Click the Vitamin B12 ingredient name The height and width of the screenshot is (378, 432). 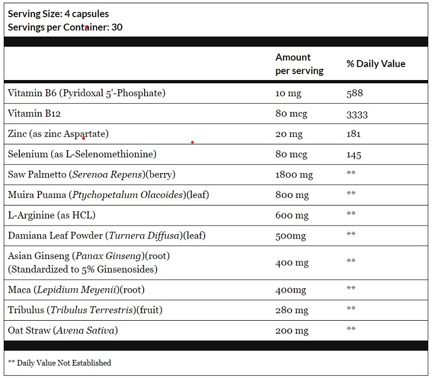[34, 114]
